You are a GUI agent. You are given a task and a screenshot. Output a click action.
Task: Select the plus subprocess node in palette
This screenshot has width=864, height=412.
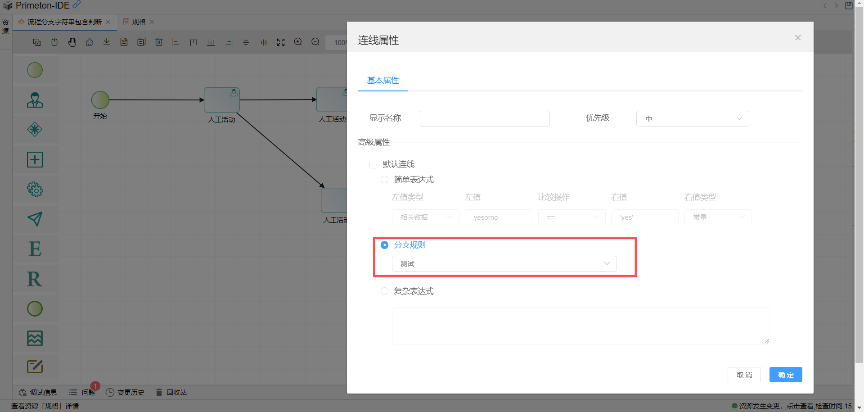click(35, 159)
